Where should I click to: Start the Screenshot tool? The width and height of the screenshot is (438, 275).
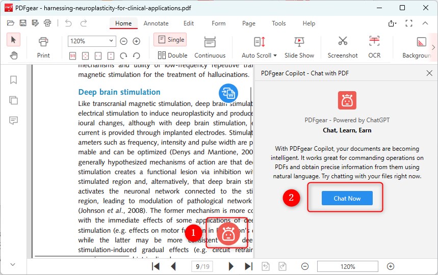tap(343, 47)
